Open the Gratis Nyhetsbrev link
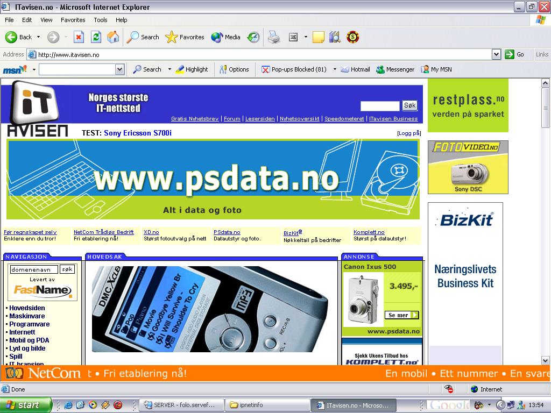 (195, 119)
